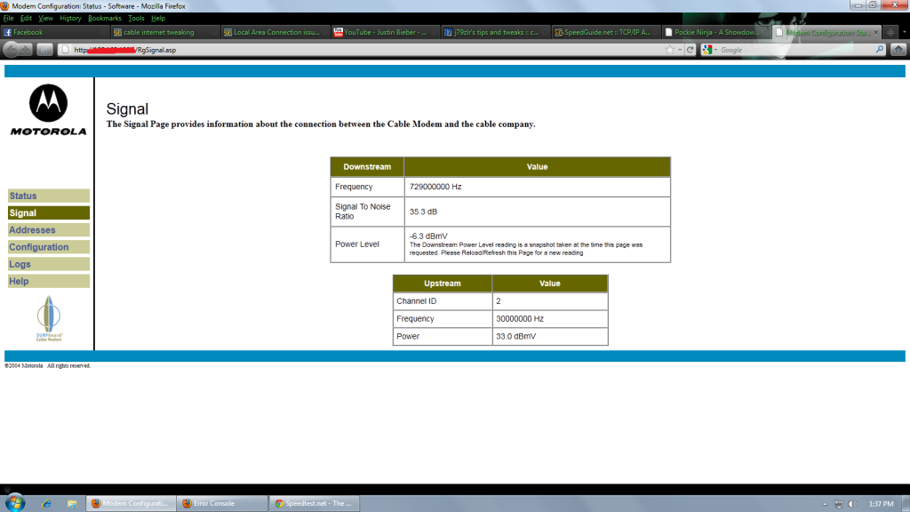This screenshot has width=910, height=512.
Task: Click the SURFboard Cable Modem logo
Action: click(49, 320)
